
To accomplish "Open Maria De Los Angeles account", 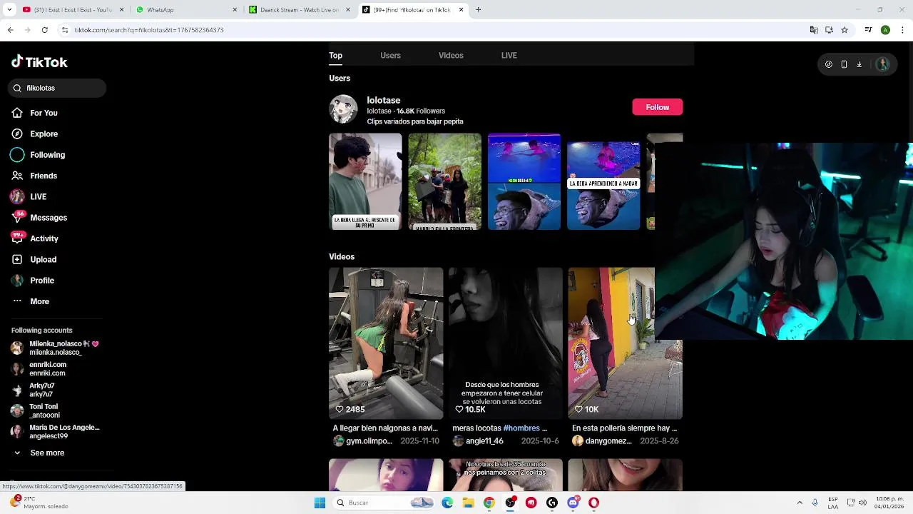I will [55, 431].
